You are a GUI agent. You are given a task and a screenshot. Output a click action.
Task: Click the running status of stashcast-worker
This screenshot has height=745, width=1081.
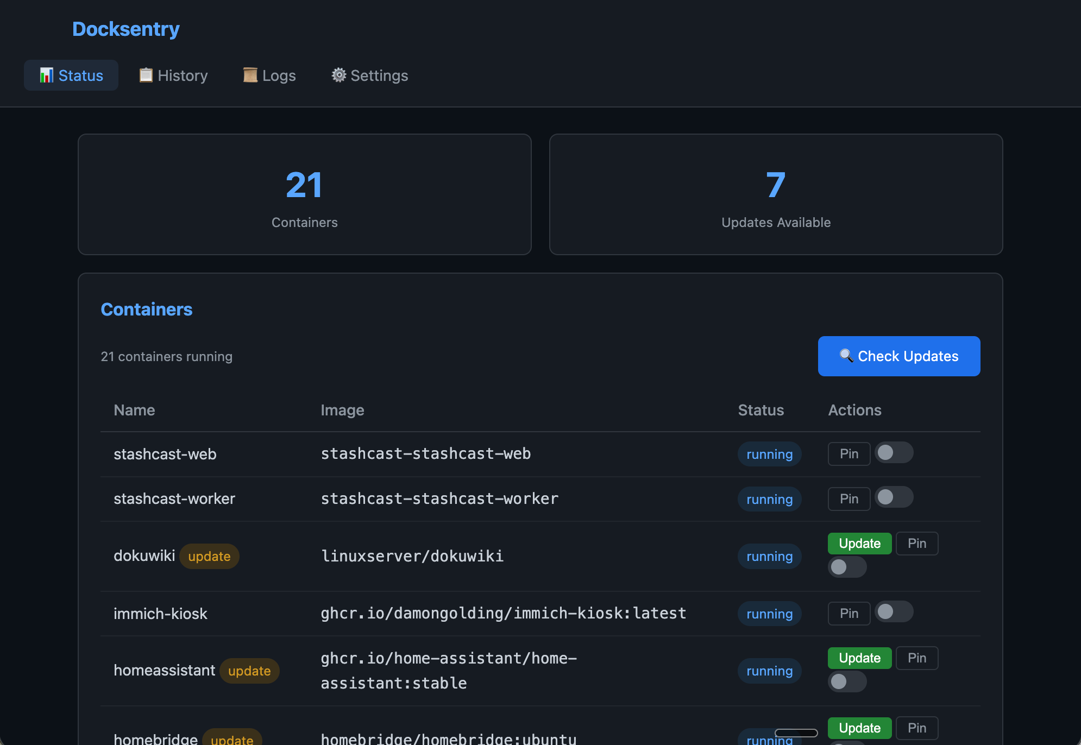click(x=770, y=500)
